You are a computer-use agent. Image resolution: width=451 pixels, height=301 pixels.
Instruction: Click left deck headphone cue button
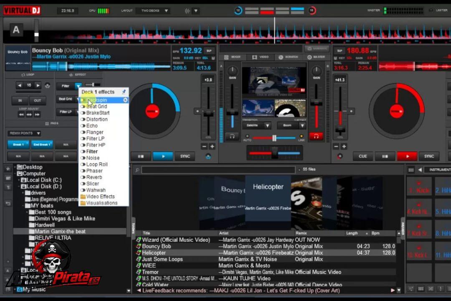232,136
